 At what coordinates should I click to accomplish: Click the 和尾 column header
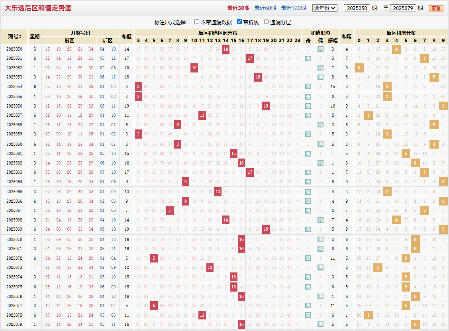(347, 36)
